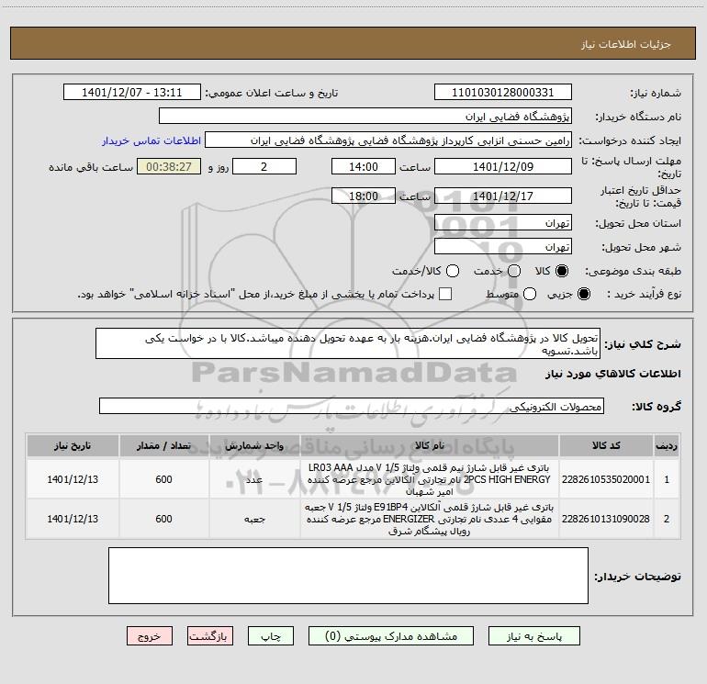Screen dimensions: 707x684
Task: Click product code 2282610535020001
Action: tap(606, 479)
